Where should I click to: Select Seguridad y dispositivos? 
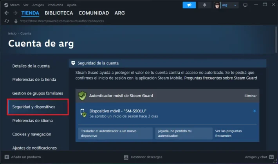(38, 107)
